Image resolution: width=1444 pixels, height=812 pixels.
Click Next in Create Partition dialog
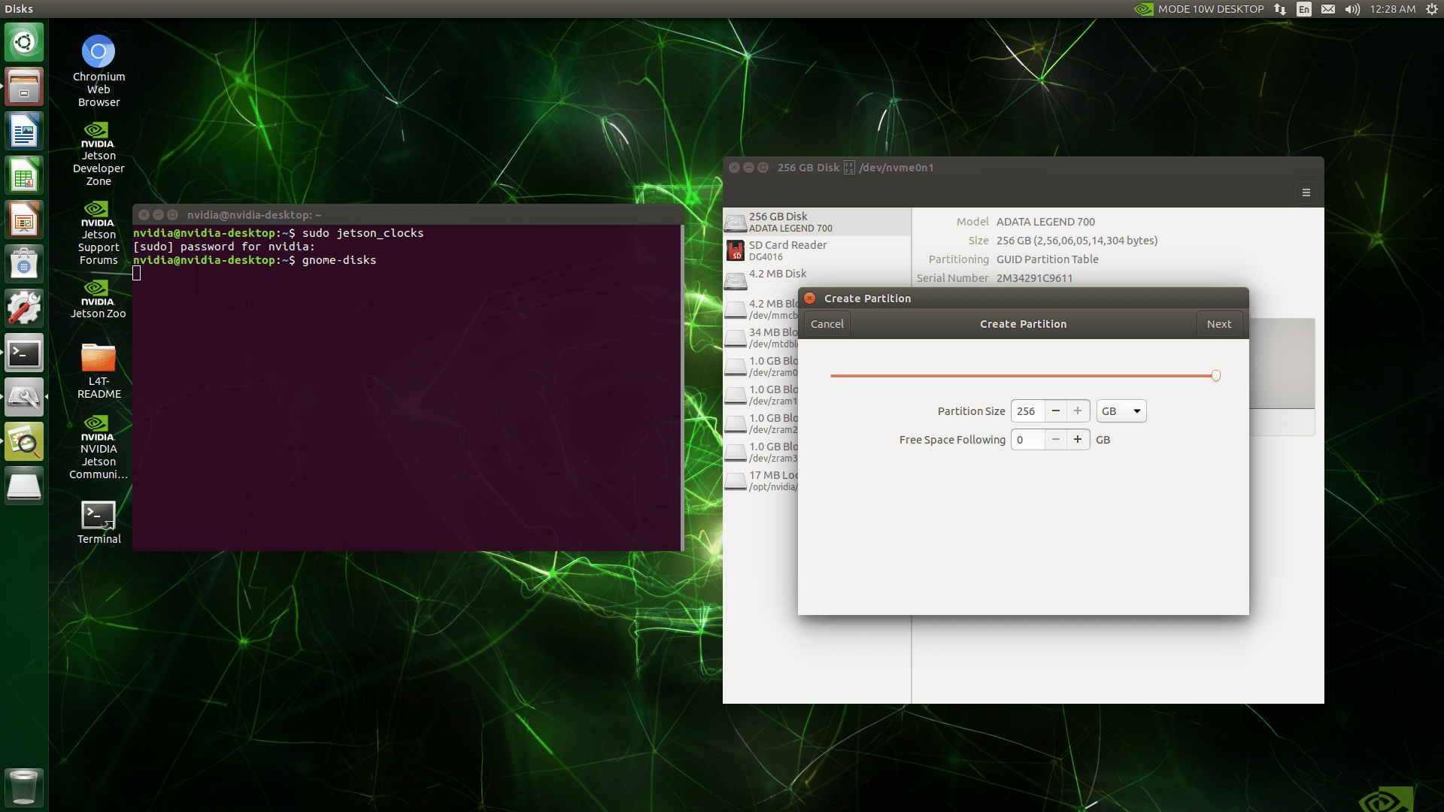1218,324
